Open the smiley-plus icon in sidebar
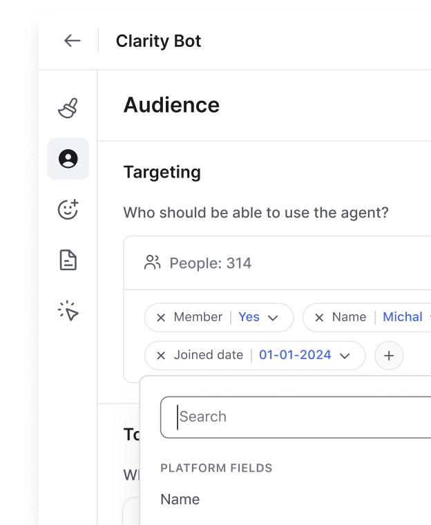 pos(68,209)
